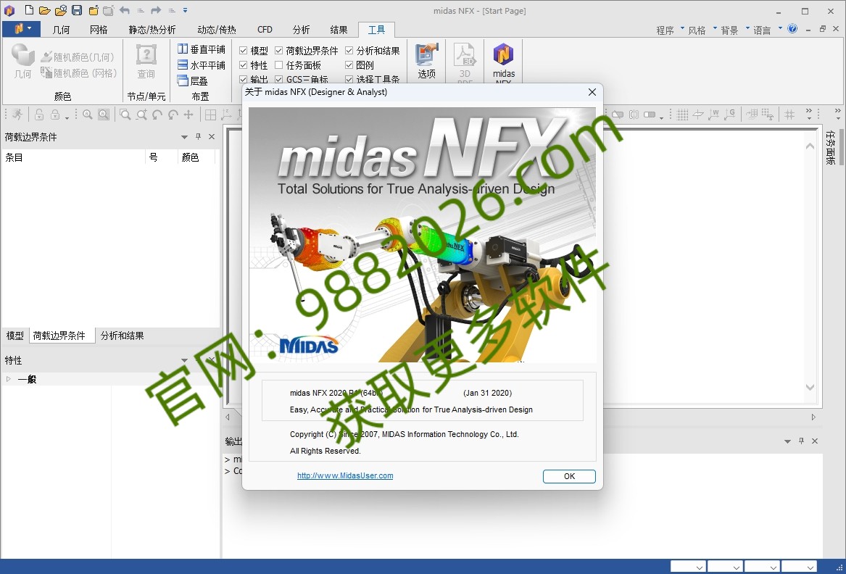Click the rotate counterclockwise view icon
846x574 pixels.
[157, 115]
